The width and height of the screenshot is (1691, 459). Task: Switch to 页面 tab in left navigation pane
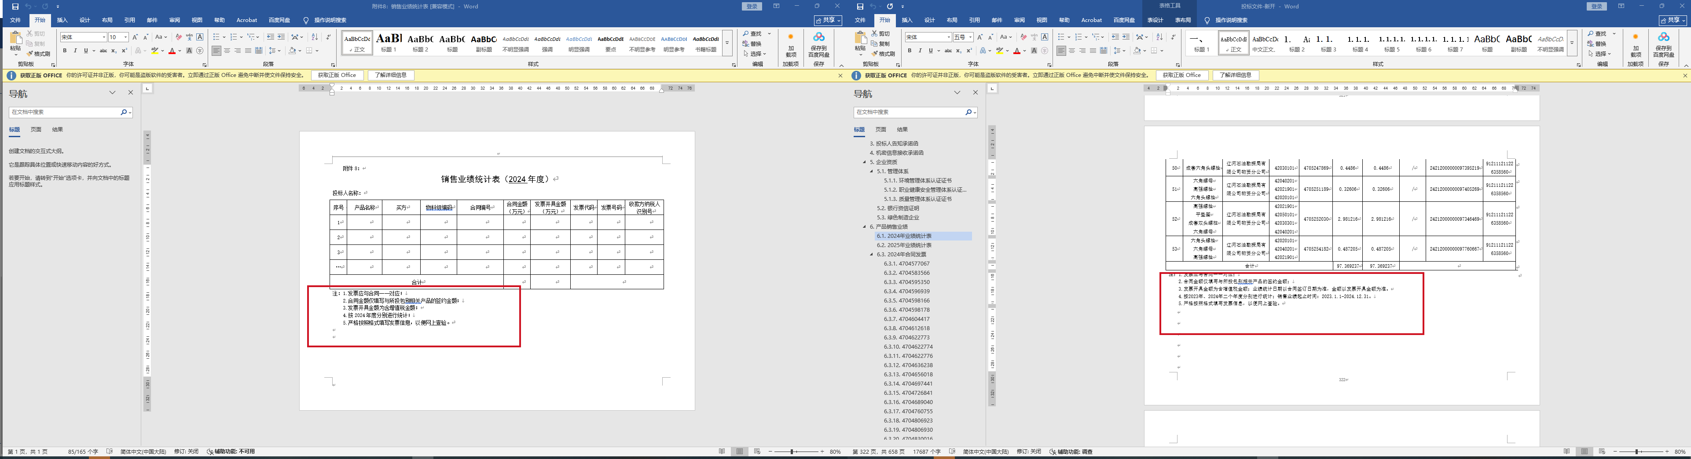[x=36, y=130]
